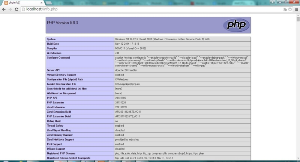Click the PHP Version 5.6.3 heading

pos(62,23)
